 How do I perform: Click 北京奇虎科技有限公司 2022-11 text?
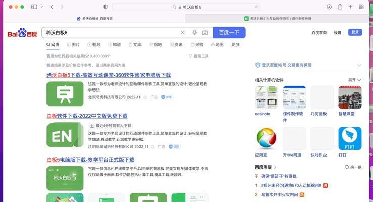[x=114, y=97]
